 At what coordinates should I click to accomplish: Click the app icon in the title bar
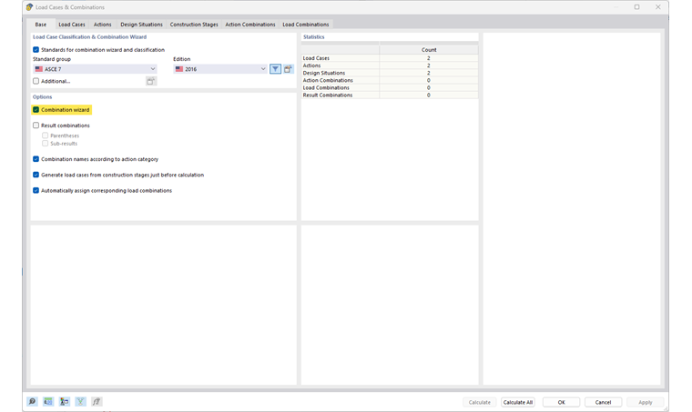[29, 7]
